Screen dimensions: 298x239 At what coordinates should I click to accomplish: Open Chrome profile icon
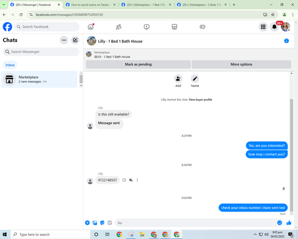tap(284, 14)
